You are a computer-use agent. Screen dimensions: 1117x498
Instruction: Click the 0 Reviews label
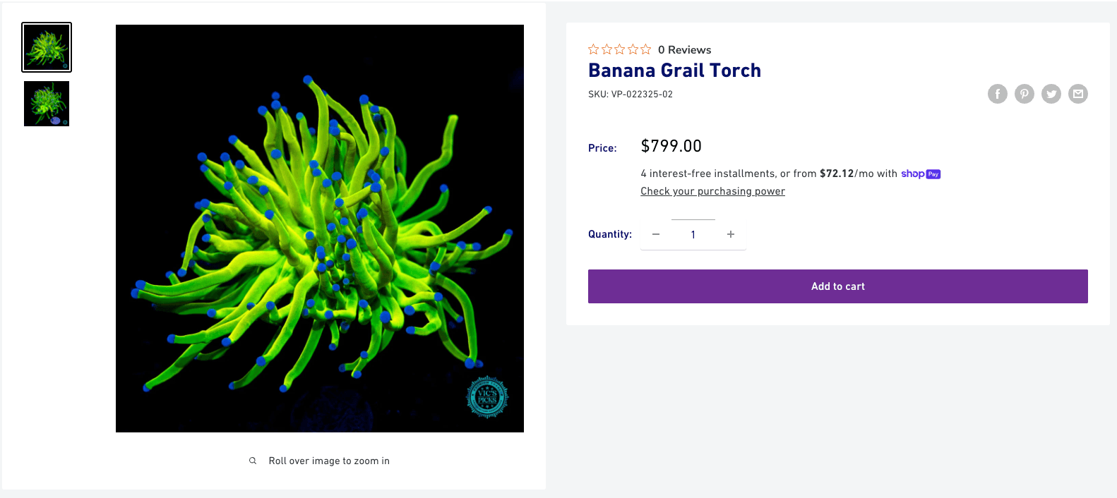685,49
